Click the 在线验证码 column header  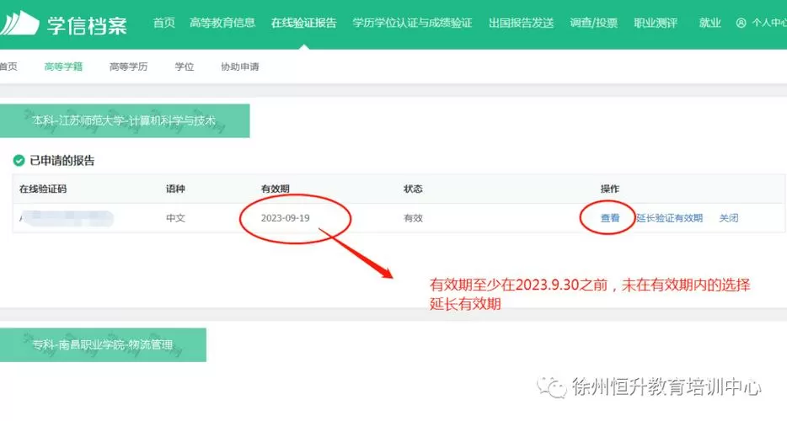point(43,189)
